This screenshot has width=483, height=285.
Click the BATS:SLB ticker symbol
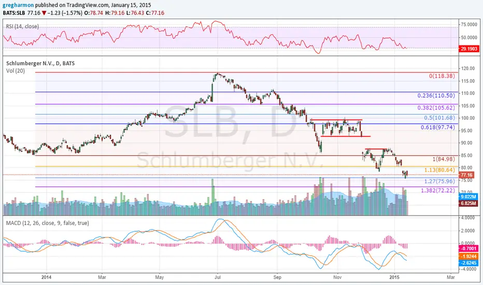pyautogui.click(x=13, y=13)
